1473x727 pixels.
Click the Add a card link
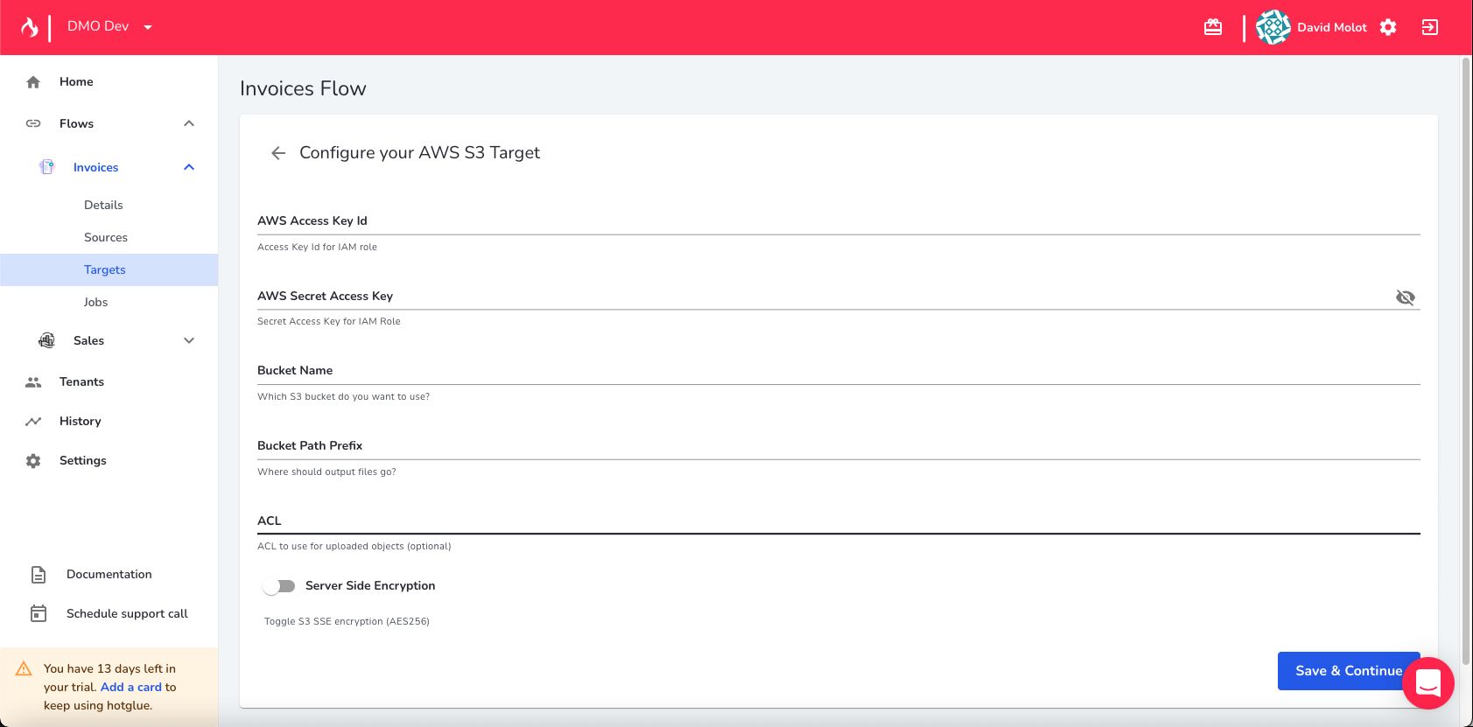[x=131, y=687]
